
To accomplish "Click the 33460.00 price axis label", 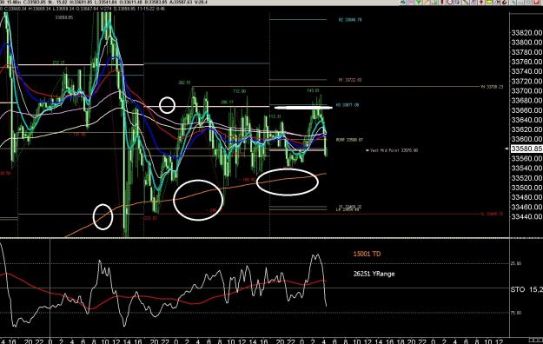I will [526, 207].
